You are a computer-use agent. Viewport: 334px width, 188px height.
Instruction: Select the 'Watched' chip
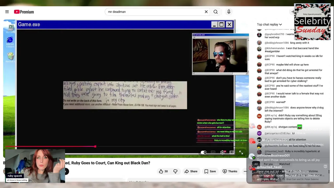284,164
